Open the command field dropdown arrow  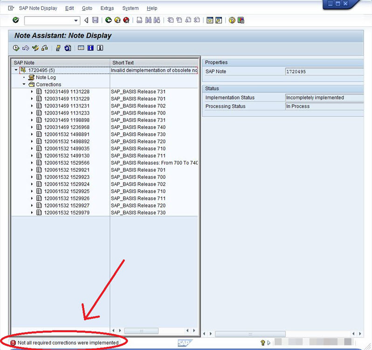[76, 20]
